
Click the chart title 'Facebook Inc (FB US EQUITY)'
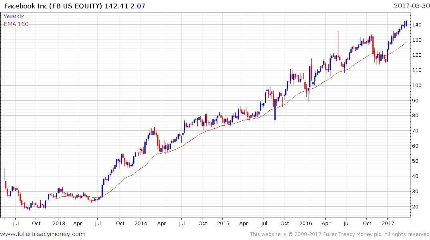click(x=53, y=6)
